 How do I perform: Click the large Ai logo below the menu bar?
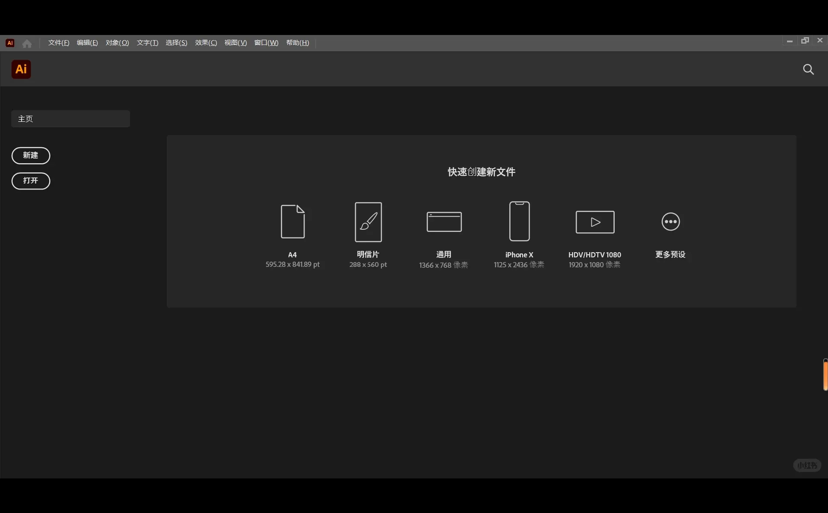coord(21,69)
